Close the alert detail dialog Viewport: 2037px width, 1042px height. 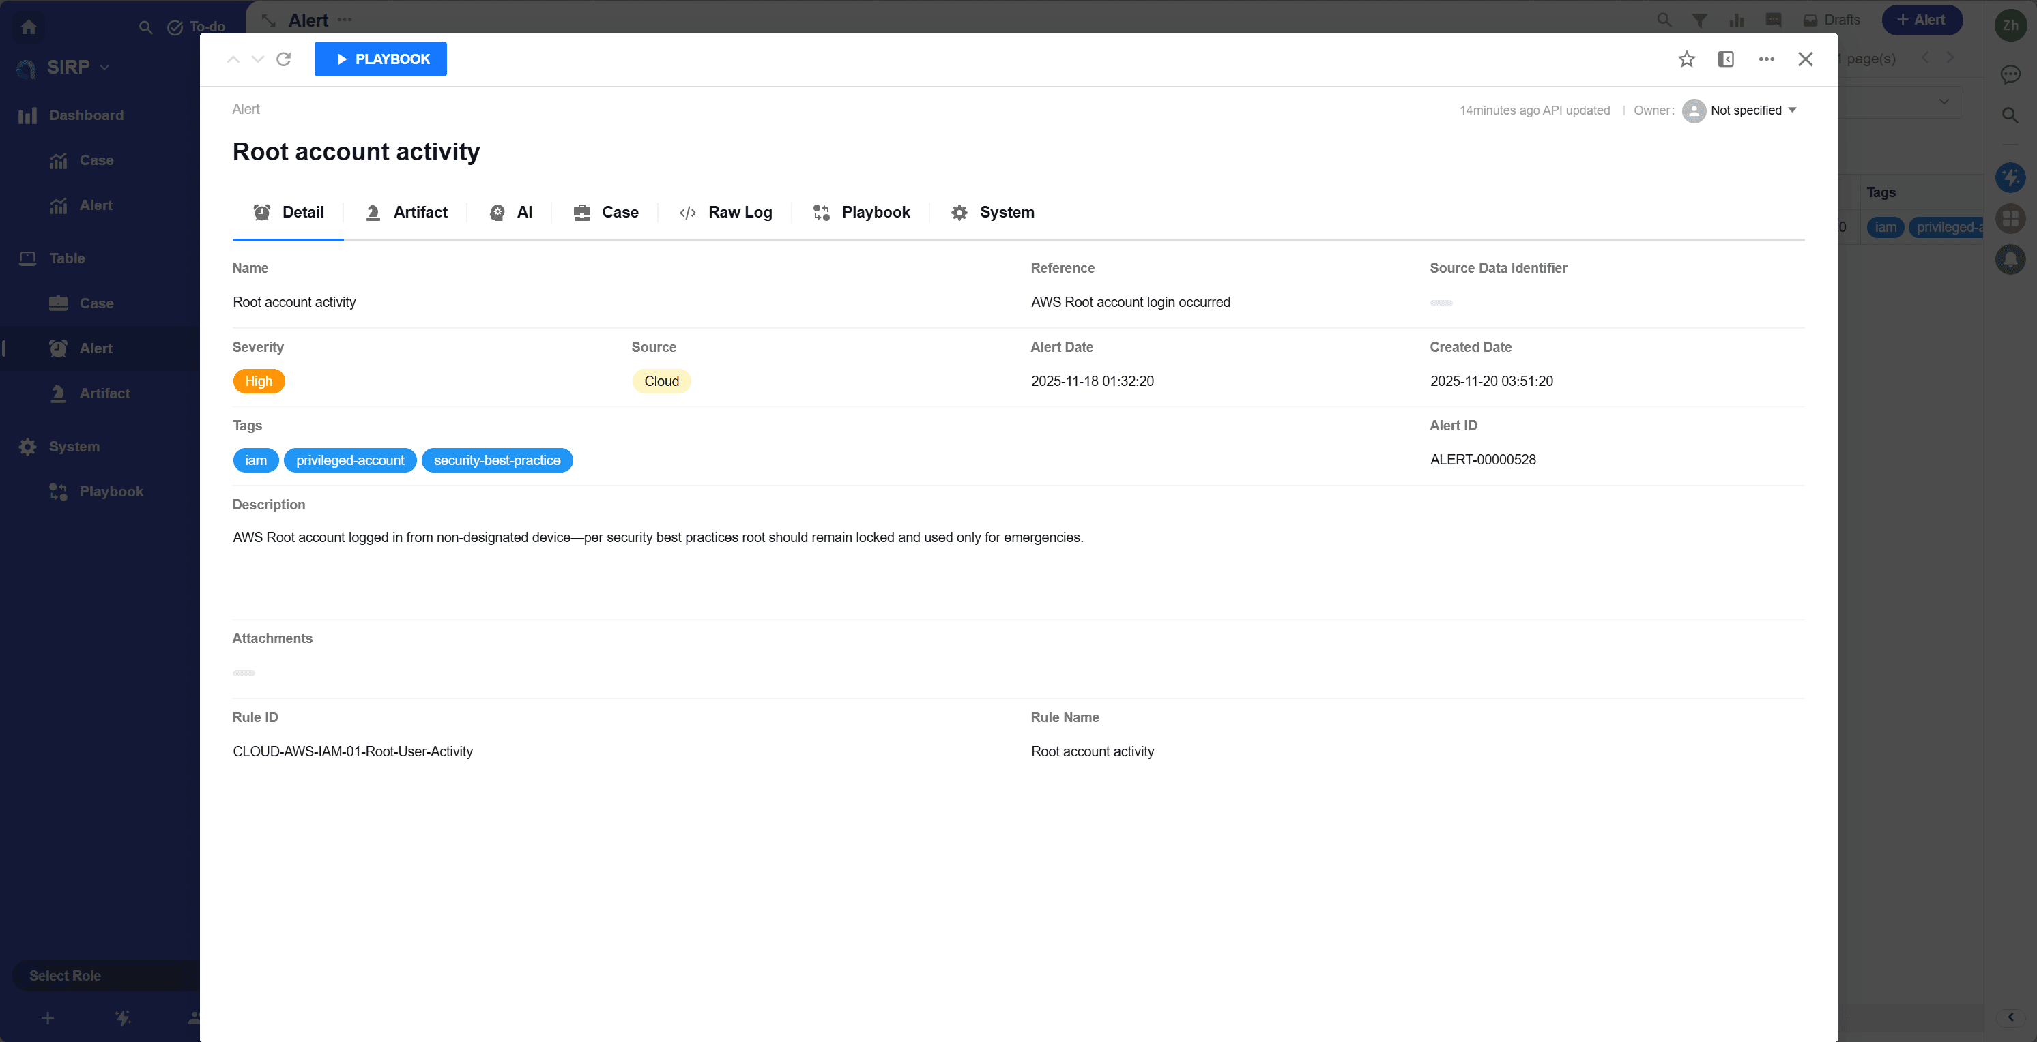click(1804, 59)
